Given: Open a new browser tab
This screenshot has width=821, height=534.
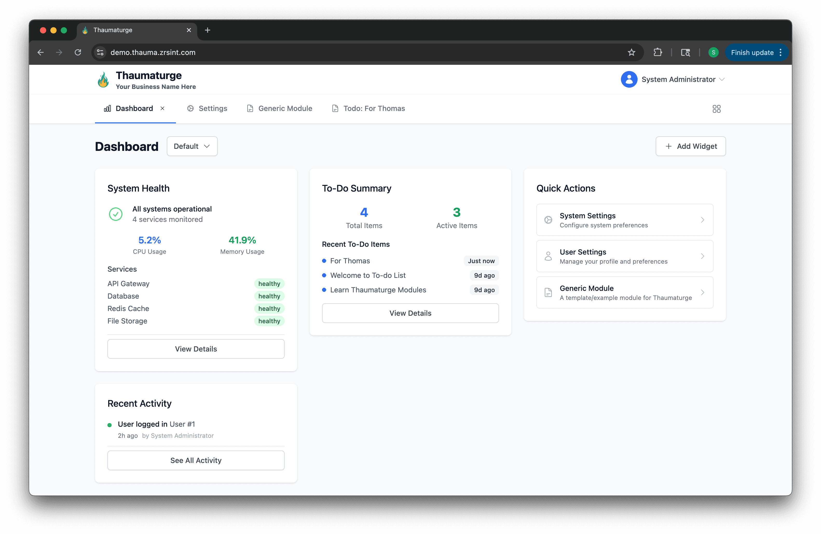Looking at the screenshot, I should (207, 30).
